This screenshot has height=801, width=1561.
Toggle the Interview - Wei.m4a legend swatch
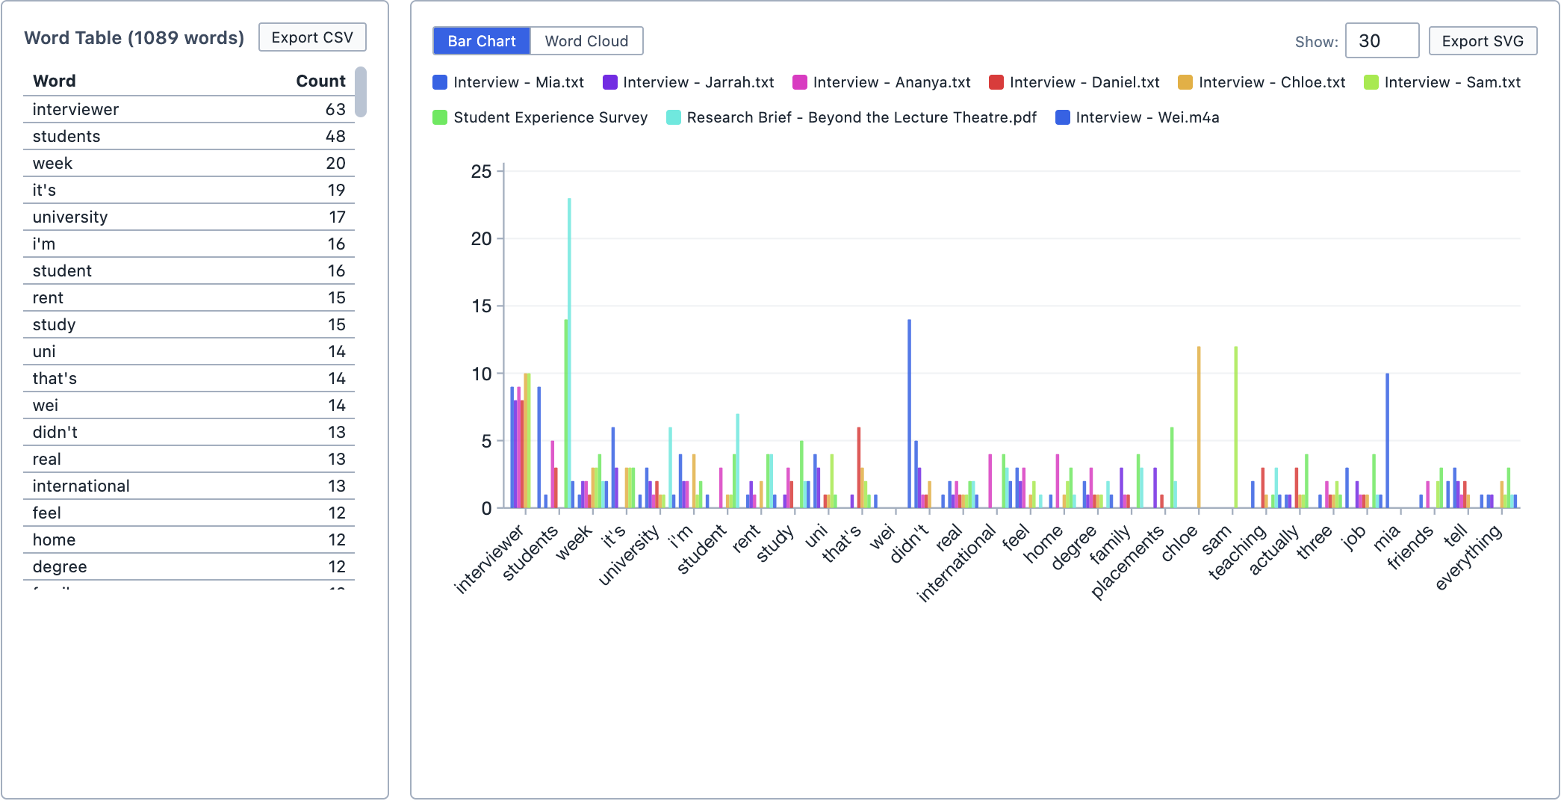coord(1063,117)
